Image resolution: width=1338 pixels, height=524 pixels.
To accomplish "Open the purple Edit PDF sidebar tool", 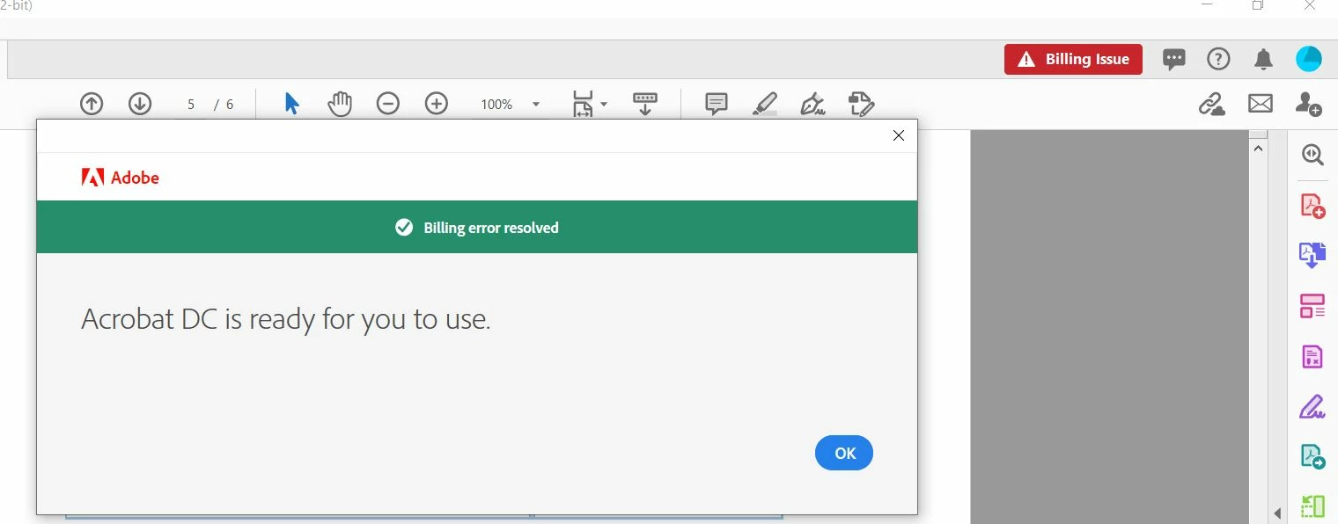I will [x=1312, y=356].
